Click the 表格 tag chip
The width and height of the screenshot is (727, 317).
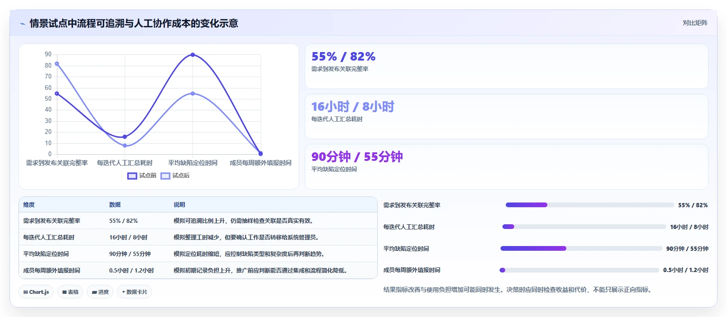[70, 292]
